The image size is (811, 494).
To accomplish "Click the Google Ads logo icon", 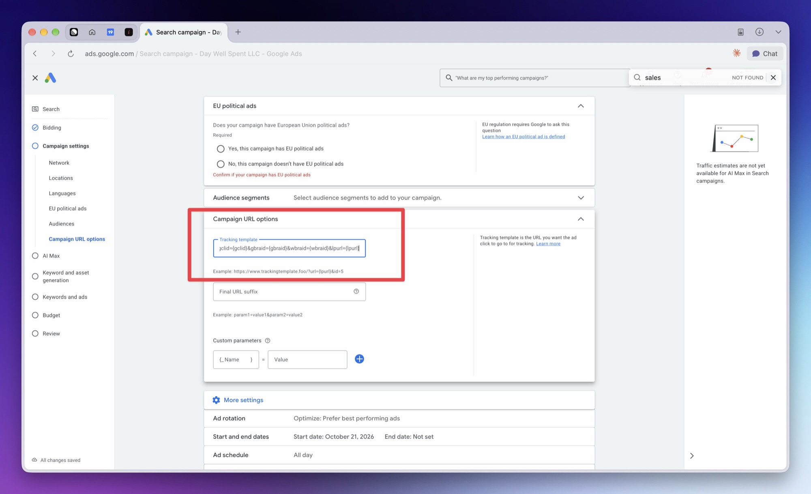I will 50,78.
